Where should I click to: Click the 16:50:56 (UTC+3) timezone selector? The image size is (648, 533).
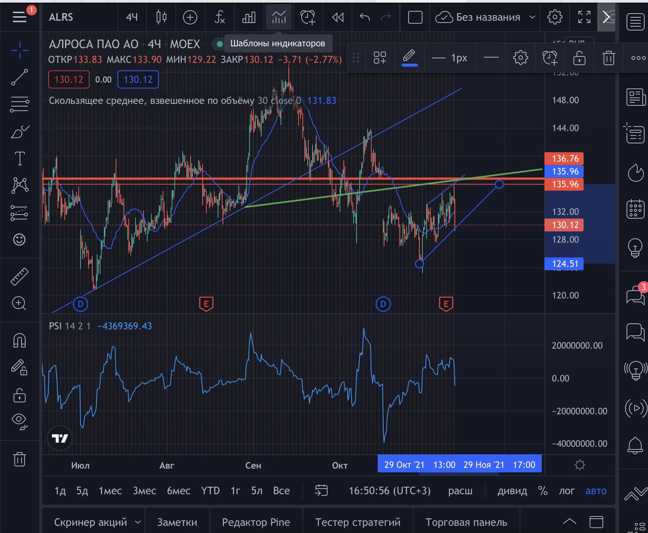(390, 491)
